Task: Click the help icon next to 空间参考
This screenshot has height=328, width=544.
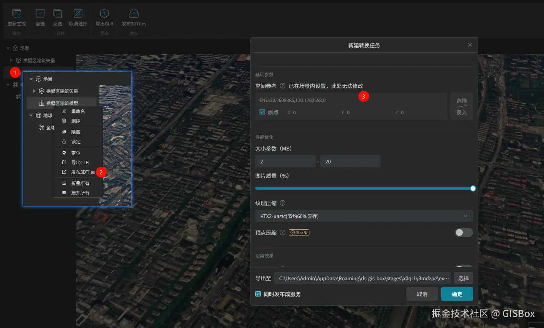Action: 283,86
